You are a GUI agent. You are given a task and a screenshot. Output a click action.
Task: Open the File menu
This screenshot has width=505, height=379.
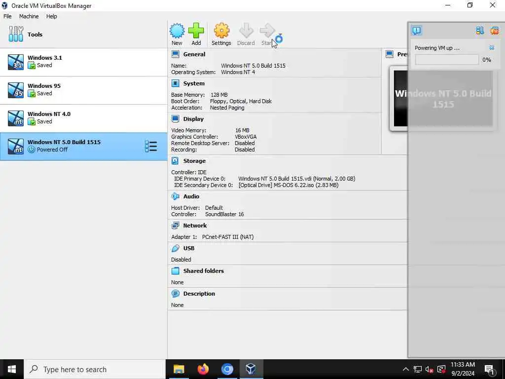(7, 16)
